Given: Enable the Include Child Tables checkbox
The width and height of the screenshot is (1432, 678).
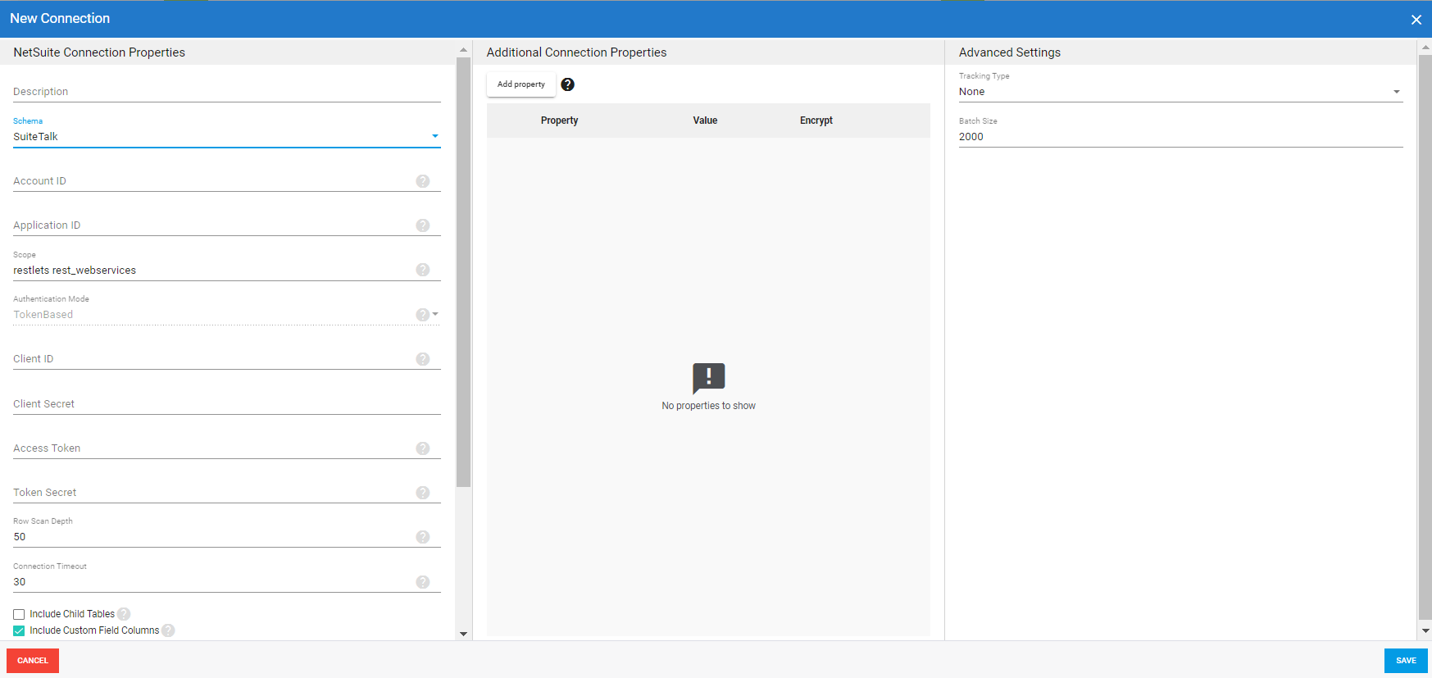Looking at the screenshot, I should (19, 614).
